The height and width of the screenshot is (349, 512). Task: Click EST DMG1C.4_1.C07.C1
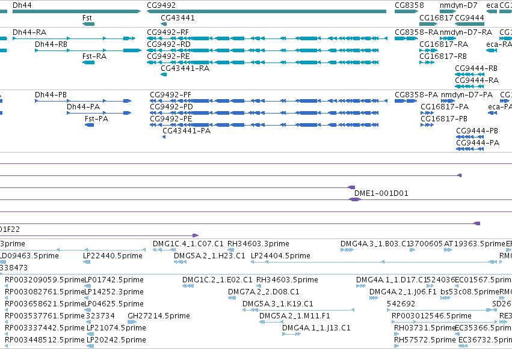(x=164, y=250)
